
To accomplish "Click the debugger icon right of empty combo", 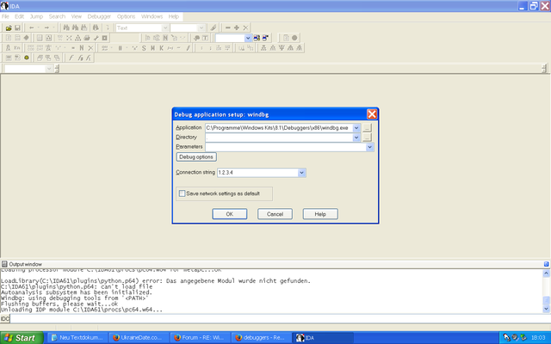I will pos(257,38).
